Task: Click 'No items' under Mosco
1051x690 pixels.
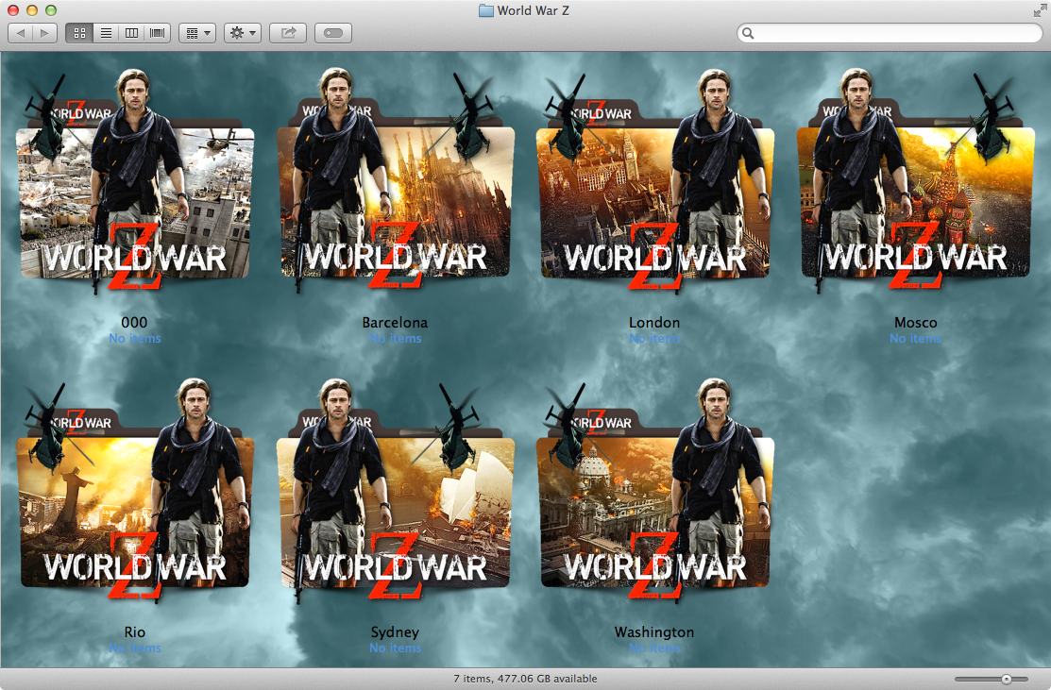Action: click(916, 338)
